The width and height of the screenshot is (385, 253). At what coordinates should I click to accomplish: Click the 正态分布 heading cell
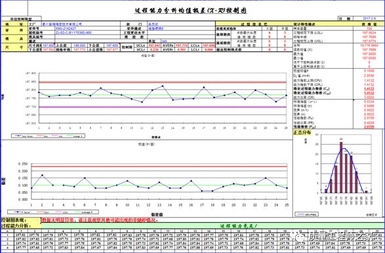[302, 133]
